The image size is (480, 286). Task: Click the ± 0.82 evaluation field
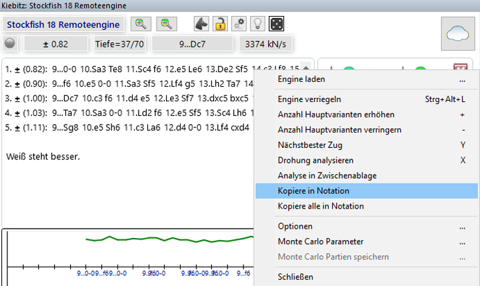(56, 44)
